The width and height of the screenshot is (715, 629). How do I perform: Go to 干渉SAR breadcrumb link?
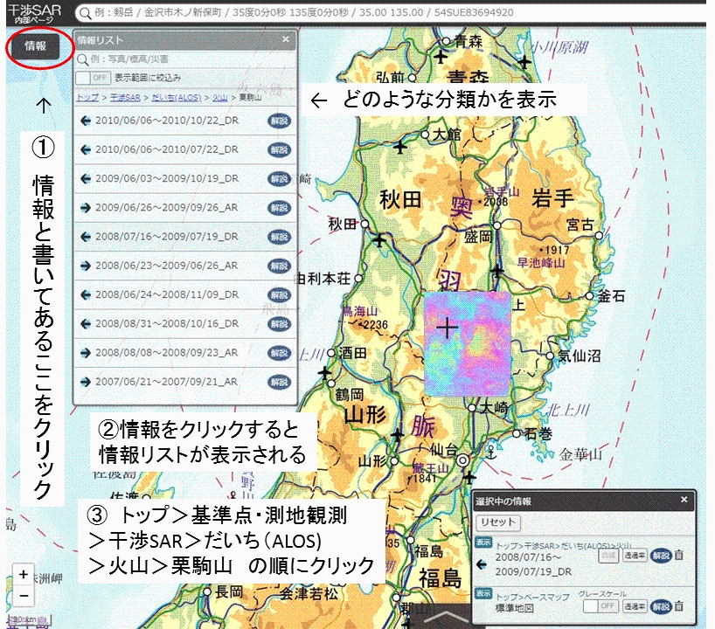pyautogui.click(x=125, y=98)
